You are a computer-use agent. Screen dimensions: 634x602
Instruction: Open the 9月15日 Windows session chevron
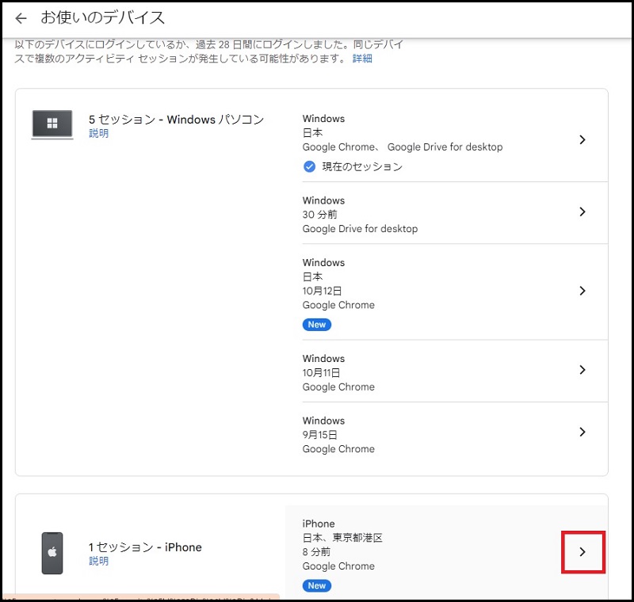point(582,432)
